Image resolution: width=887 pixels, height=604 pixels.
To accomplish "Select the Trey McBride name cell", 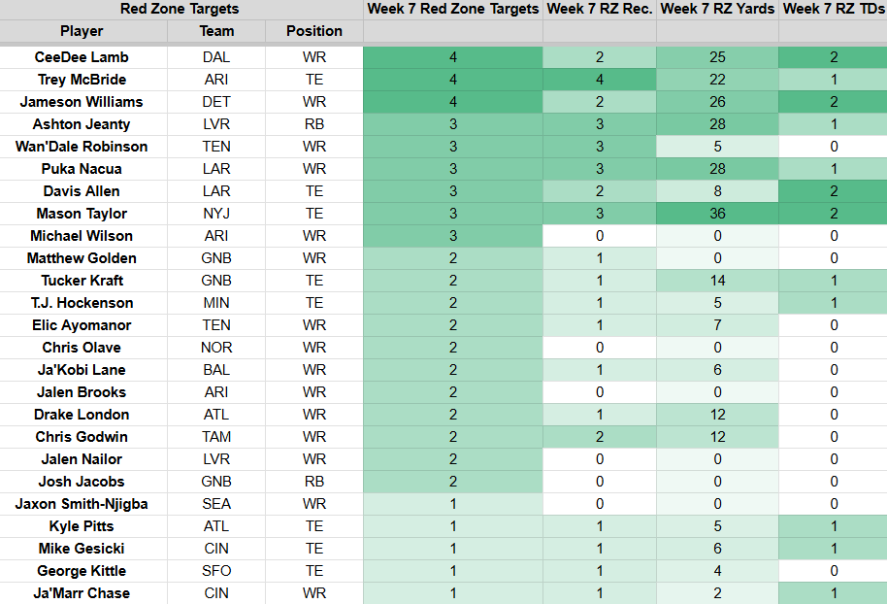I will tap(82, 80).
